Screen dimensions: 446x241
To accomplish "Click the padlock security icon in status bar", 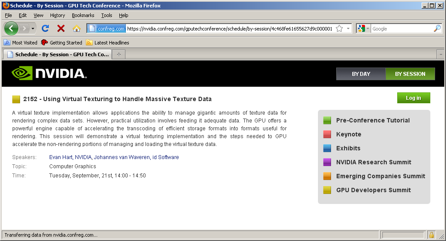I will [431, 235].
